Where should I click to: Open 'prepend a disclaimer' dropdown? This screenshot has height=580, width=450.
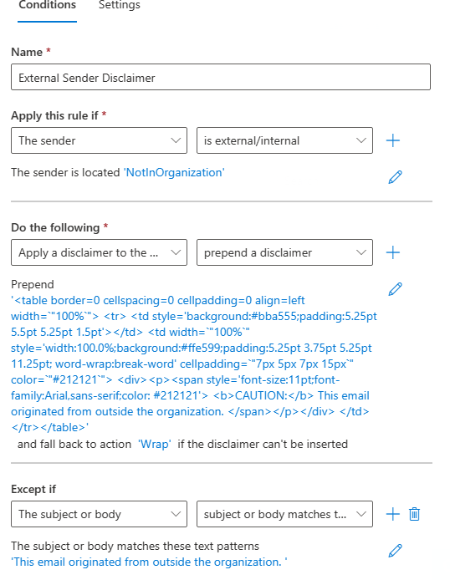[x=284, y=252]
